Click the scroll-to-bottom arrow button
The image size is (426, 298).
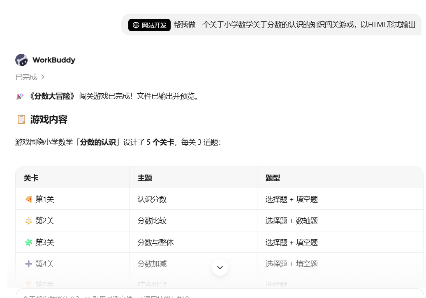(x=220, y=268)
